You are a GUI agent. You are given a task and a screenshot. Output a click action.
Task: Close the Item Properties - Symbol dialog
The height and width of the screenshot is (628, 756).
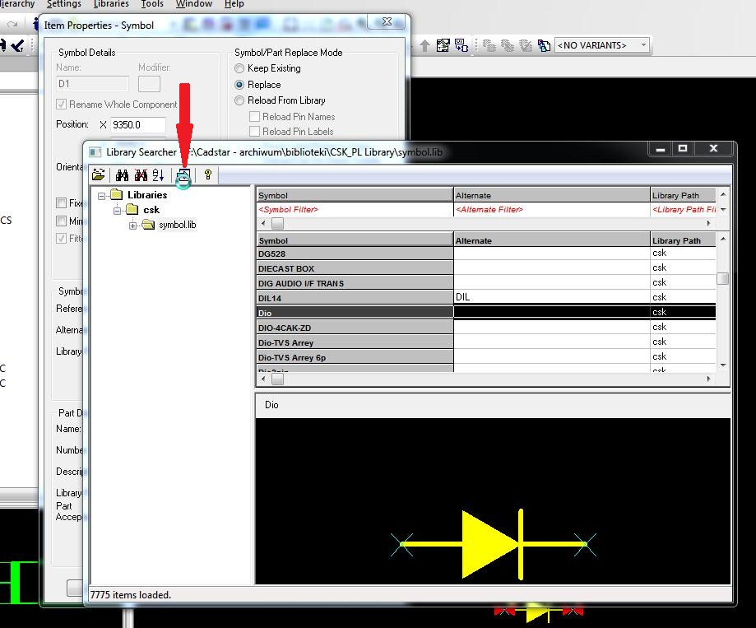[x=387, y=21]
